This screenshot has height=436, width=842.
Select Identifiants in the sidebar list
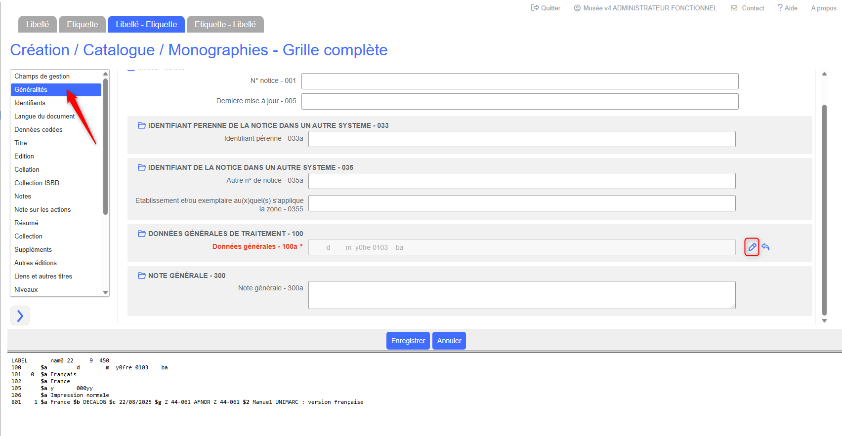tap(30, 103)
